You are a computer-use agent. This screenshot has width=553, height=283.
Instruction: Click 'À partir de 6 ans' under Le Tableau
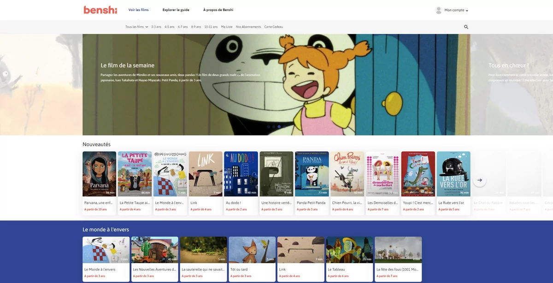(338, 276)
